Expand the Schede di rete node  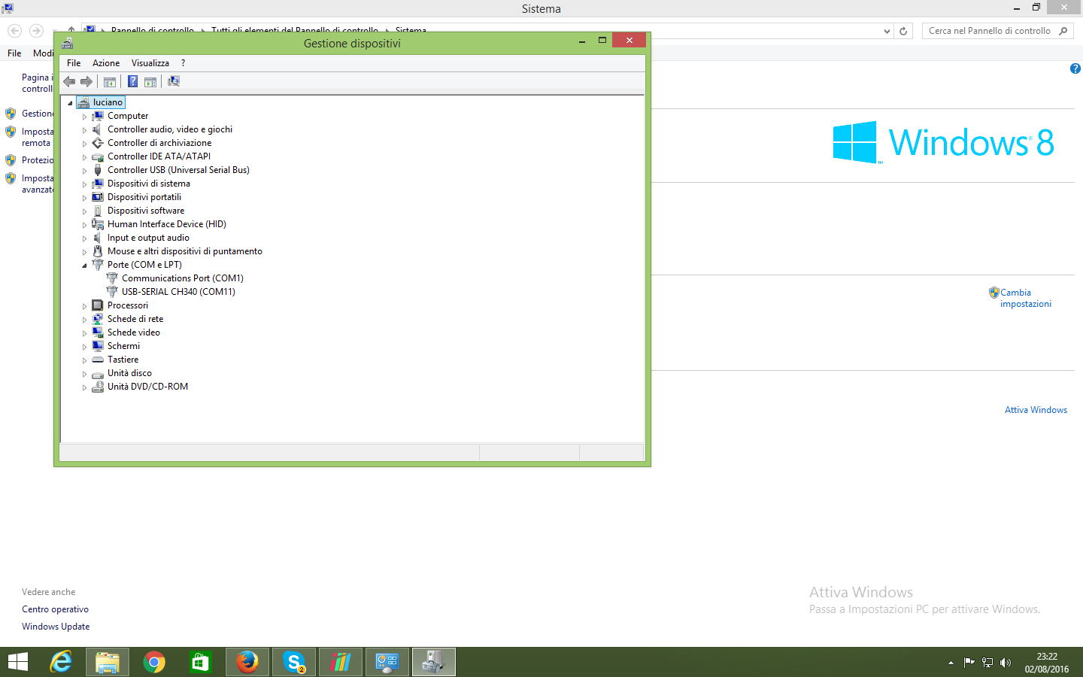84,320
